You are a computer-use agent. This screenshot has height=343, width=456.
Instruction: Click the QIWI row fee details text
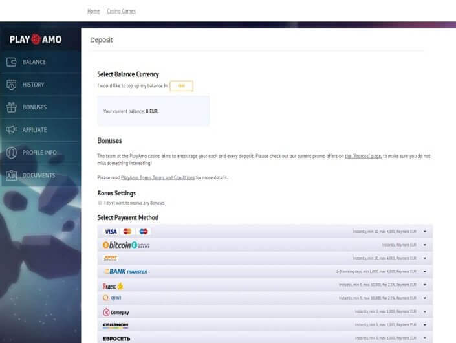[x=378, y=298]
